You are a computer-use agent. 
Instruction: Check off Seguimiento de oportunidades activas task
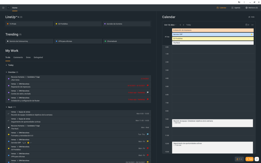click(8, 120)
